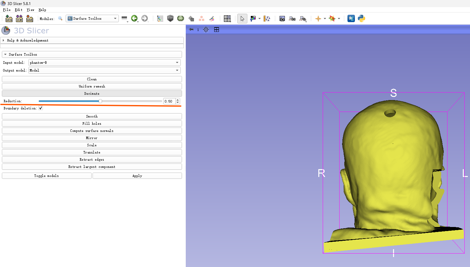The width and height of the screenshot is (470, 267).
Task: Toggle the Scale operation
Action: coord(92,145)
